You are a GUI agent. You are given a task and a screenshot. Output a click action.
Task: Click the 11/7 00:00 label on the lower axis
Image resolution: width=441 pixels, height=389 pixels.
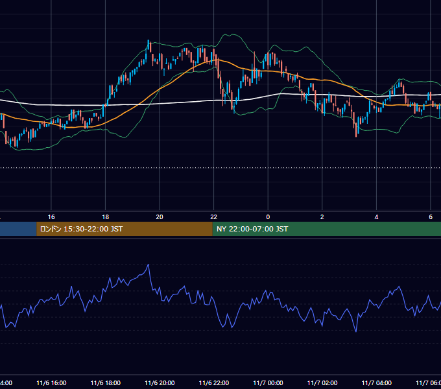pos(268,383)
